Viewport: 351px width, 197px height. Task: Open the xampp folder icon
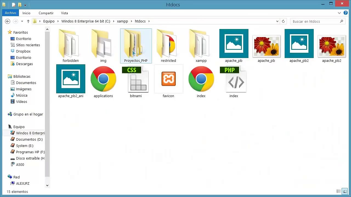pyautogui.click(x=201, y=44)
